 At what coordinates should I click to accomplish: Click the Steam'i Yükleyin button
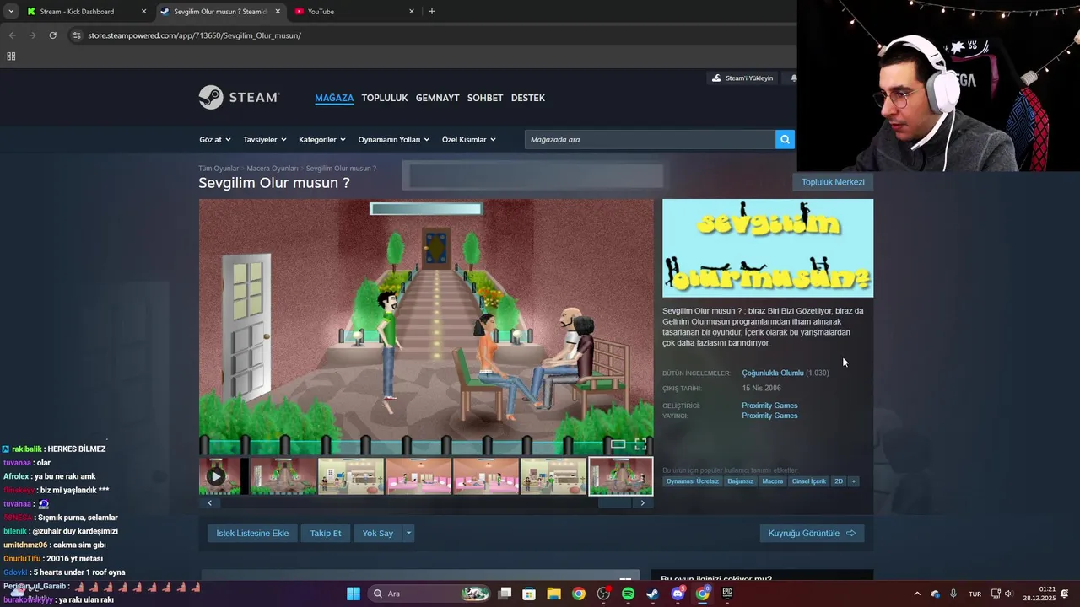[x=742, y=78]
